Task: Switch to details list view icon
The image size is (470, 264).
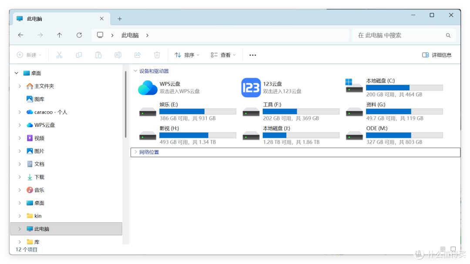Action: pyautogui.click(x=443, y=249)
